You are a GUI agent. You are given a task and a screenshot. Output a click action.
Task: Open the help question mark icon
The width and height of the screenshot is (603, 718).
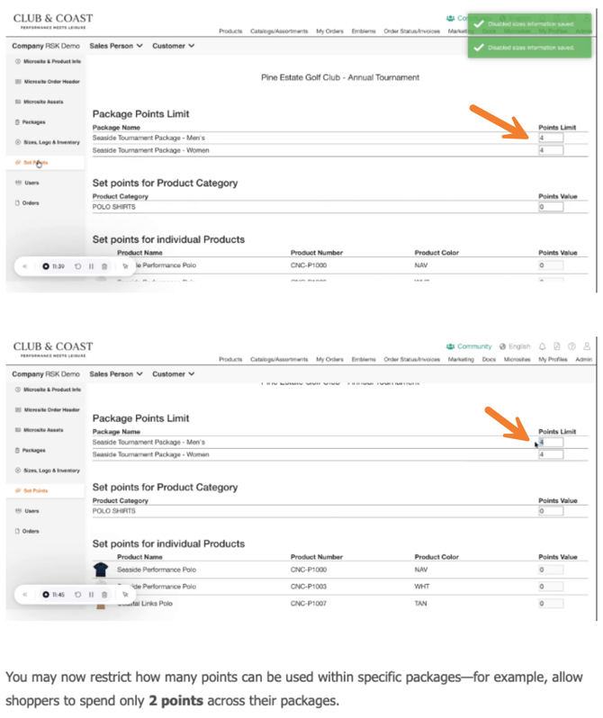571,346
